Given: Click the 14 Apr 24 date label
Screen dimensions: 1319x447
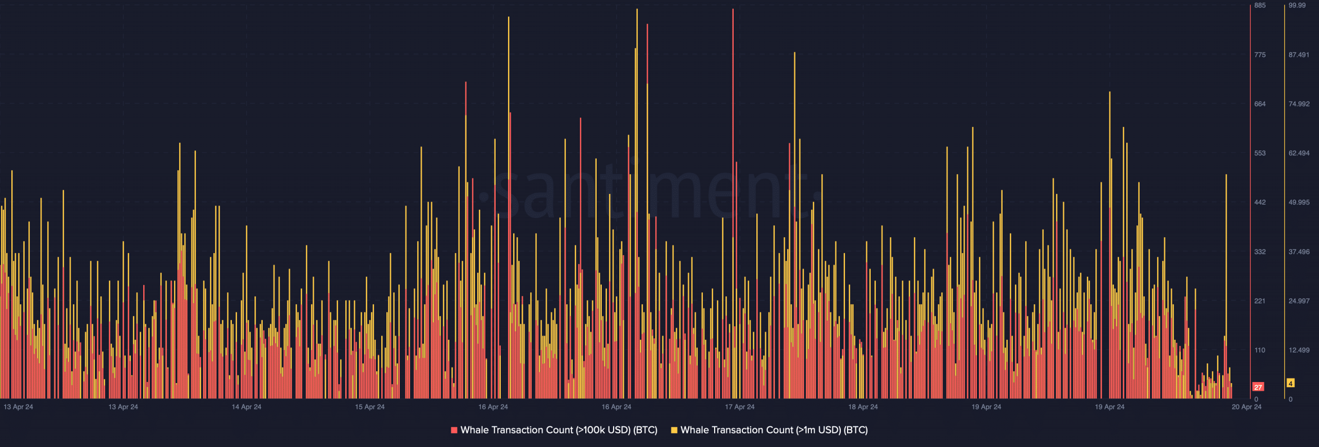Looking at the screenshot, I should pyautogui.click(x=246, y=407).
